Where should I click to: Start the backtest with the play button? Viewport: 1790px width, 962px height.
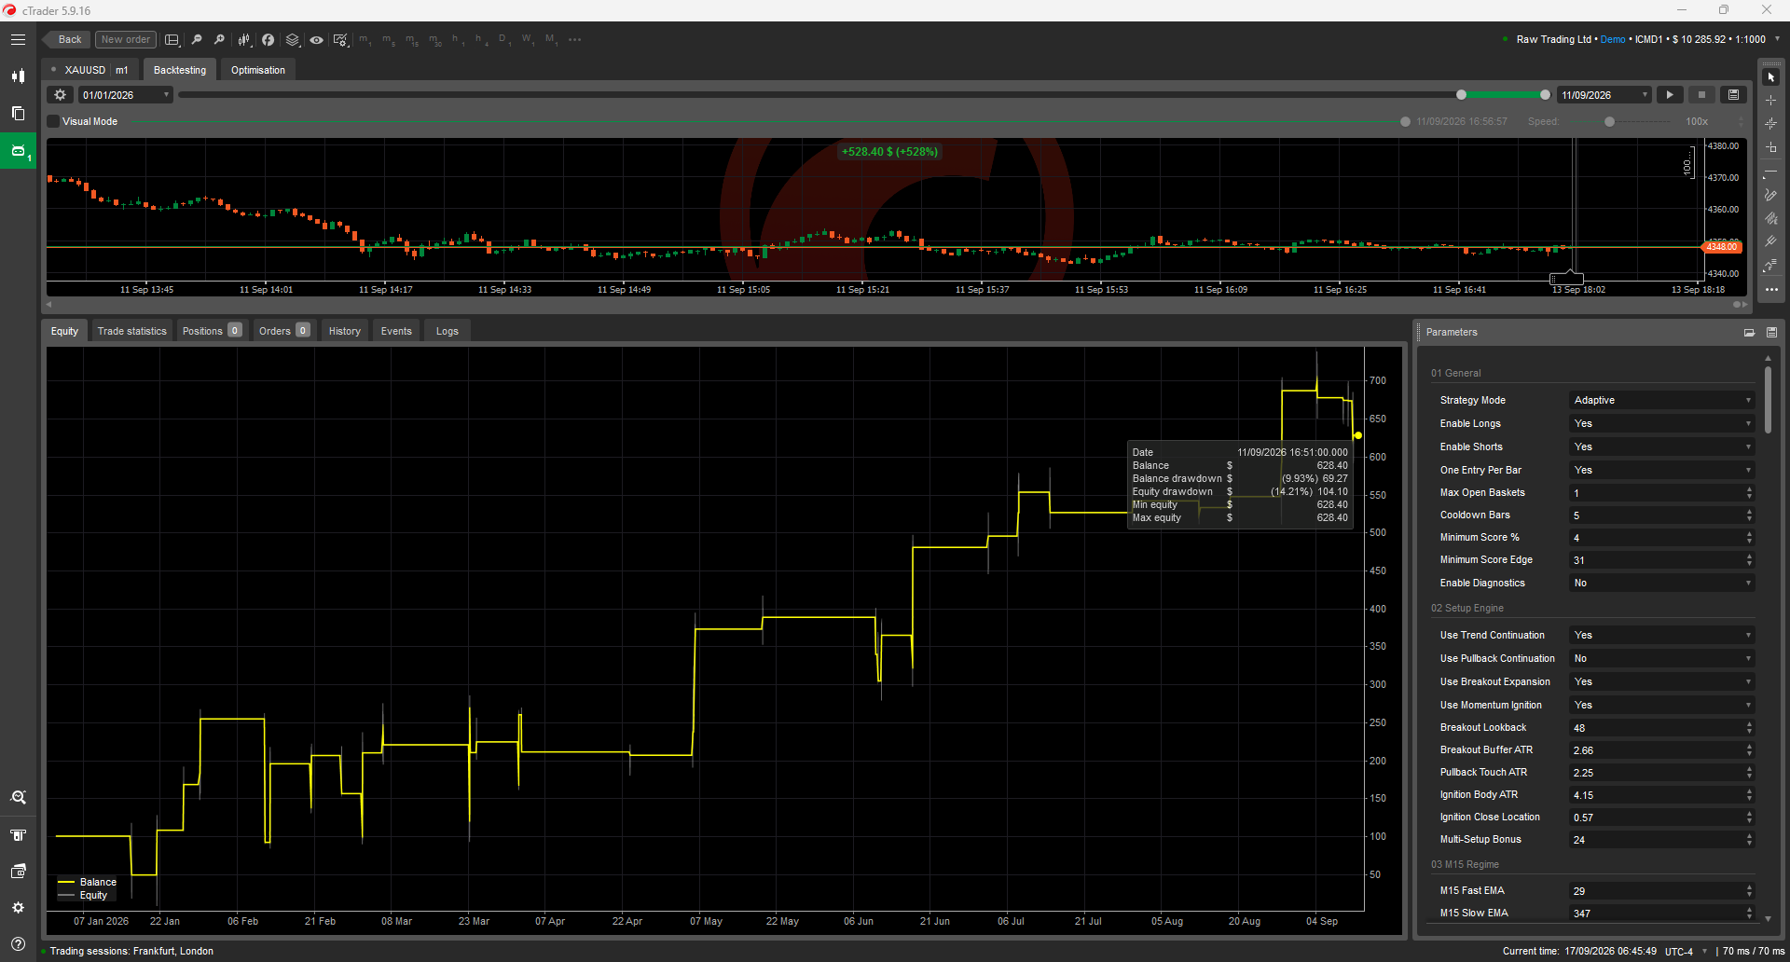coord(1670,95)
